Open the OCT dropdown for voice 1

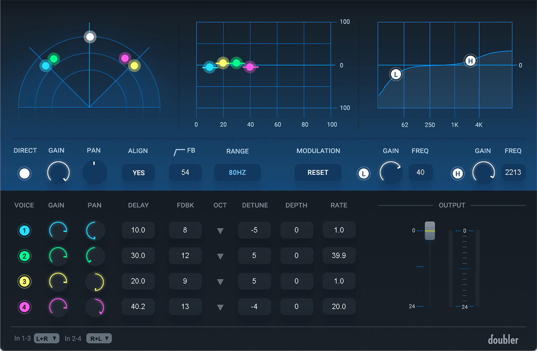point(220,230)
